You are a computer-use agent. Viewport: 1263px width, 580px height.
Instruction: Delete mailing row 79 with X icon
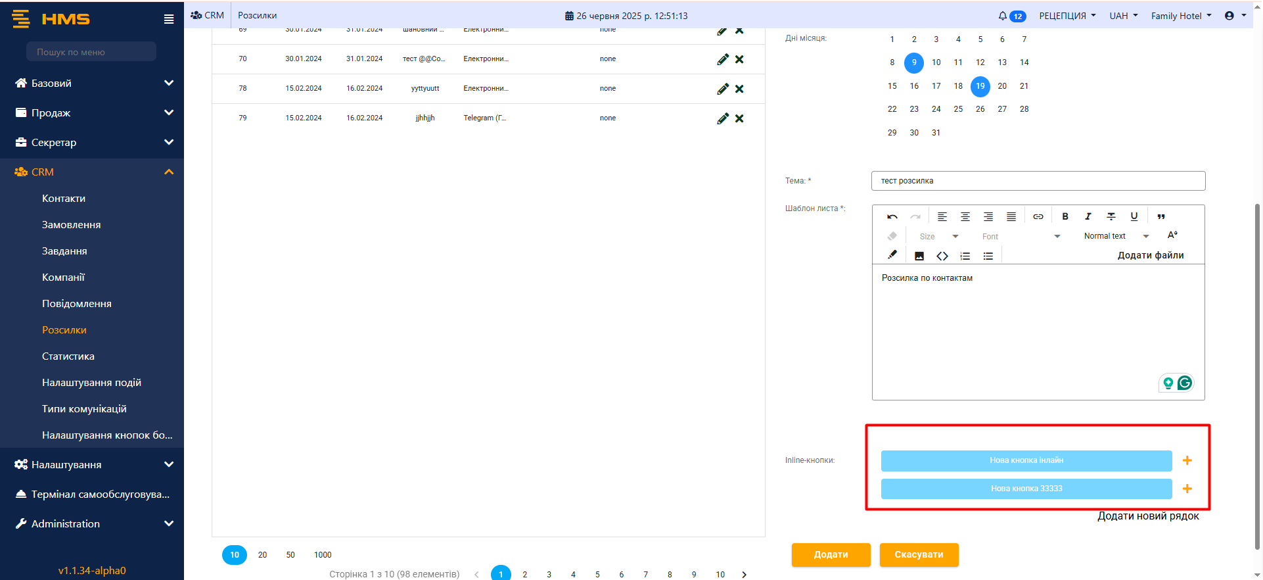coord(739,118)
